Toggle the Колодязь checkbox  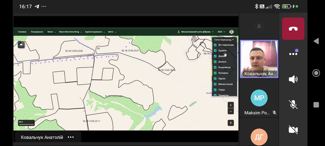tap(215, 73)
